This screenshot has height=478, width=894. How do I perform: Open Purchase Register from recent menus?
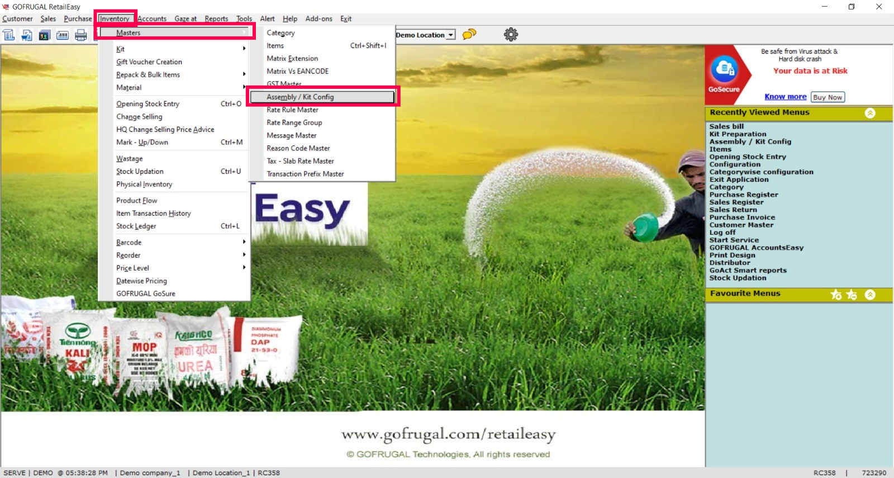click(x=744, y=195)
